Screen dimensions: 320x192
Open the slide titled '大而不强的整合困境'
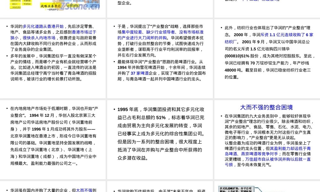(267, 140)
